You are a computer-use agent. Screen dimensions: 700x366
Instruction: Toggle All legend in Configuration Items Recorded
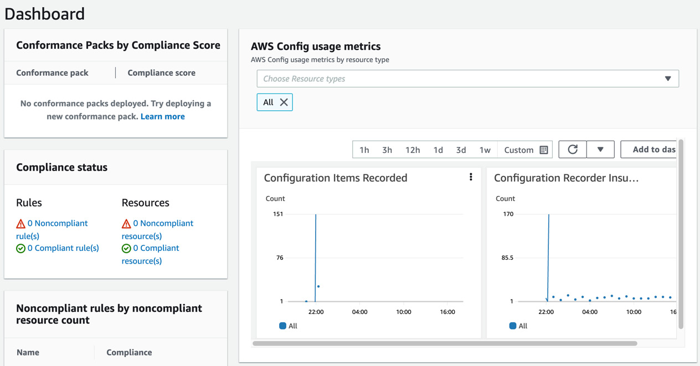(288, 326)
